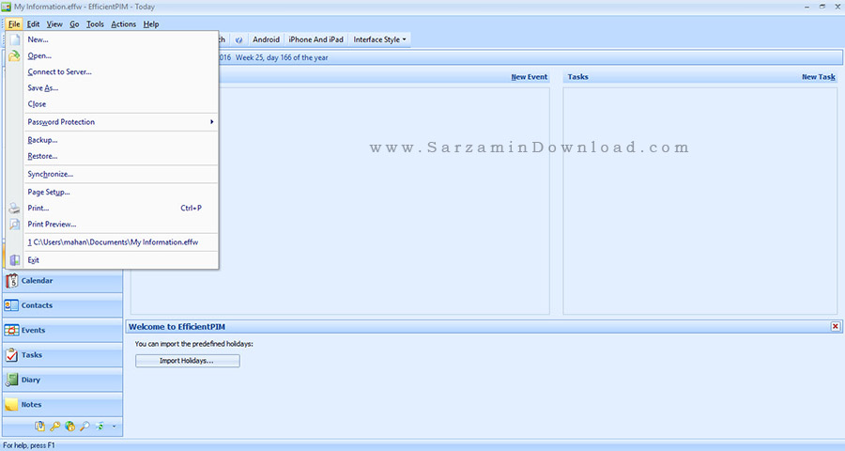Open the Go menu
Image resolution: width=845 pixels, height=451 pixels.
click(74, 23)
